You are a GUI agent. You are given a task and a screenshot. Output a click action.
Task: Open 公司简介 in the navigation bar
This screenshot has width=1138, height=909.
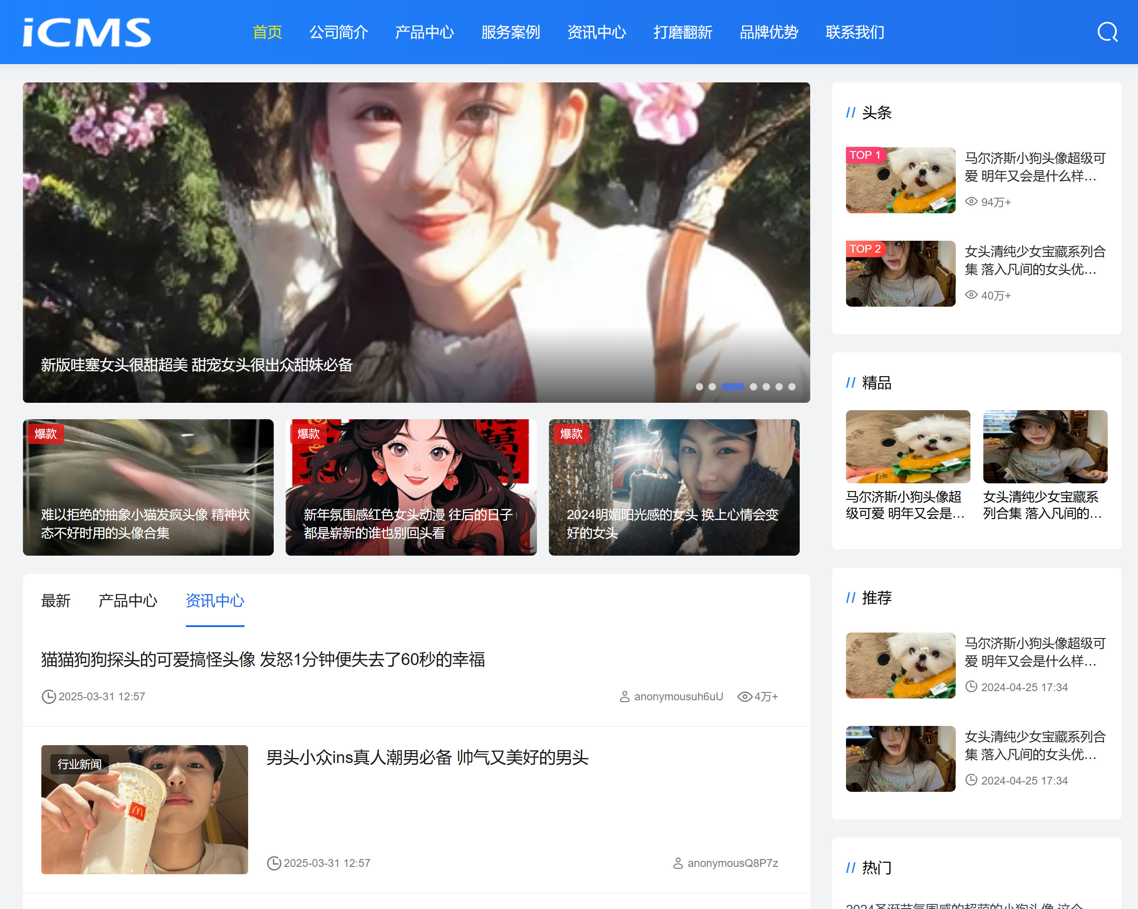(338, 32)
